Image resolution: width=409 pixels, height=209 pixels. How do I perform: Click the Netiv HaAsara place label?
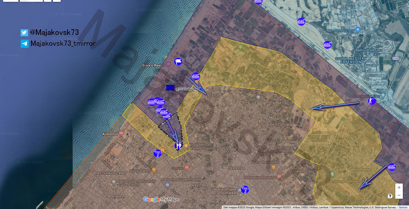coord(369,50)
